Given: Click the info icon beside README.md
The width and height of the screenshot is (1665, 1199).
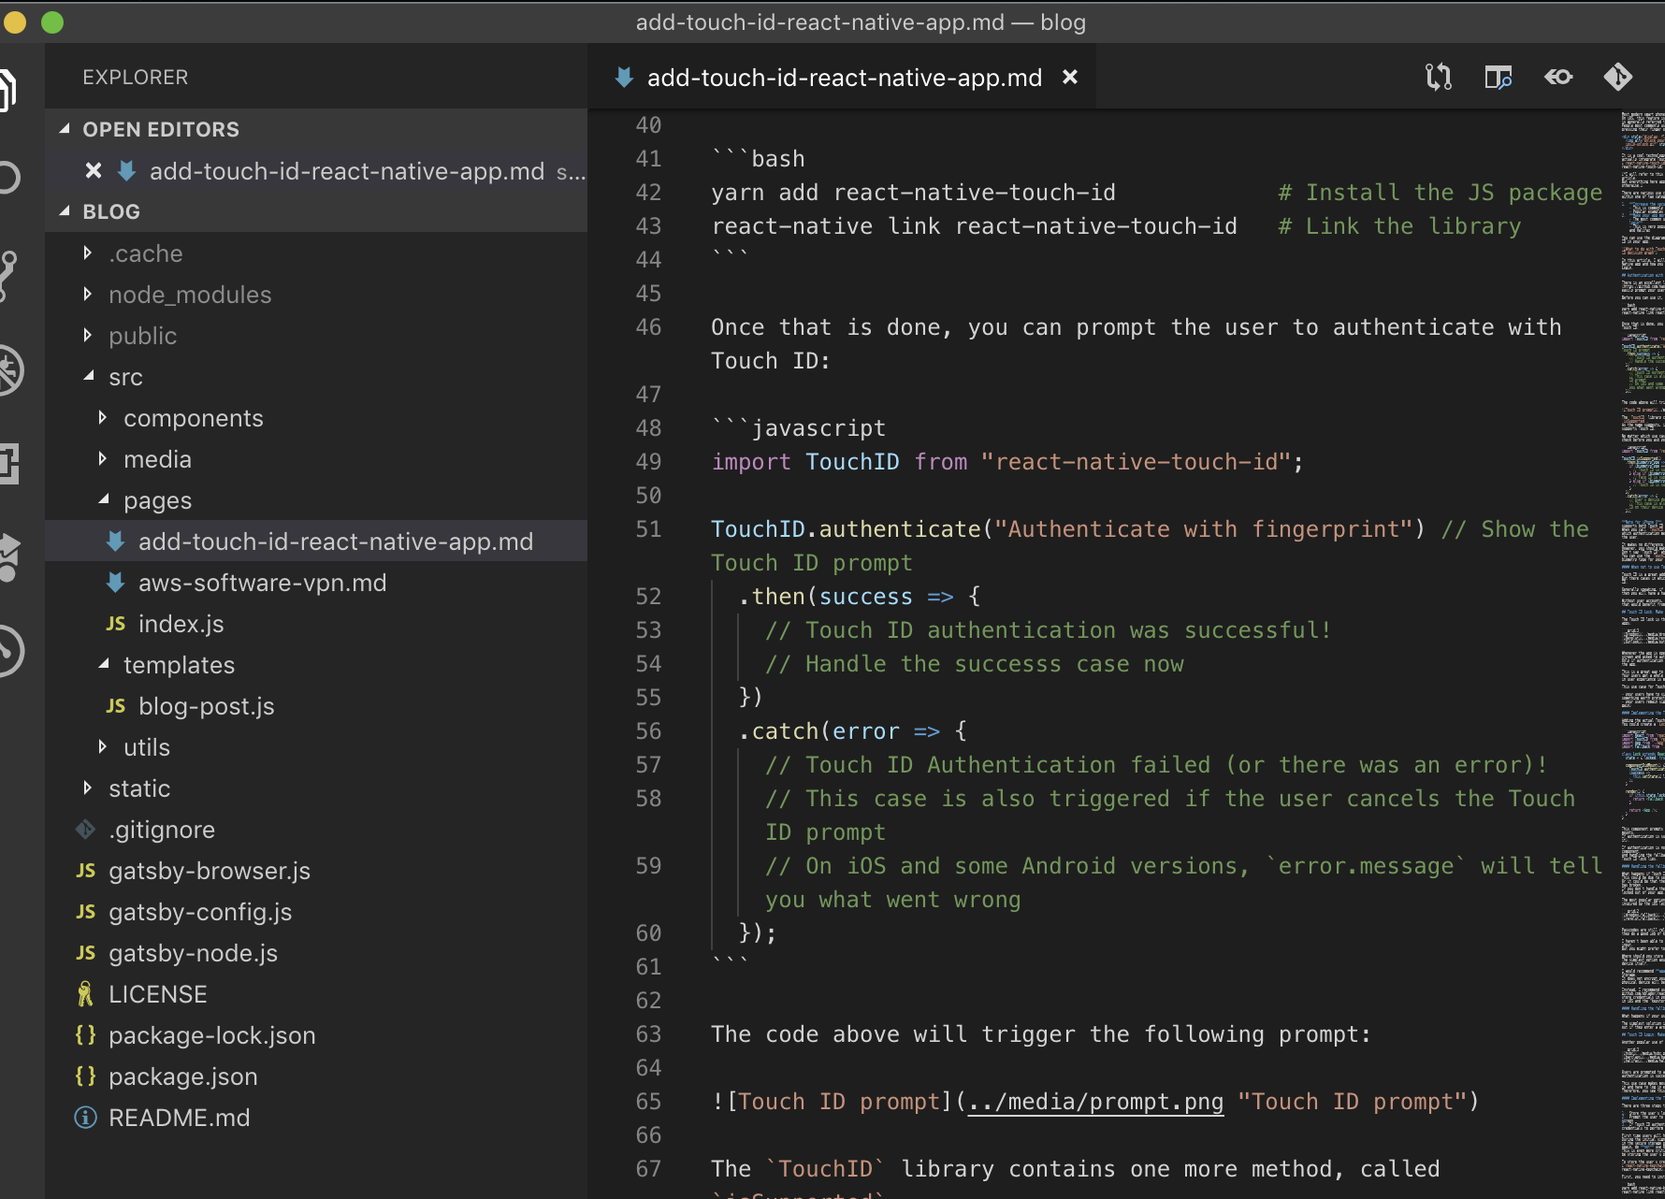Looking at the screenshot, I should [86, 1118].
